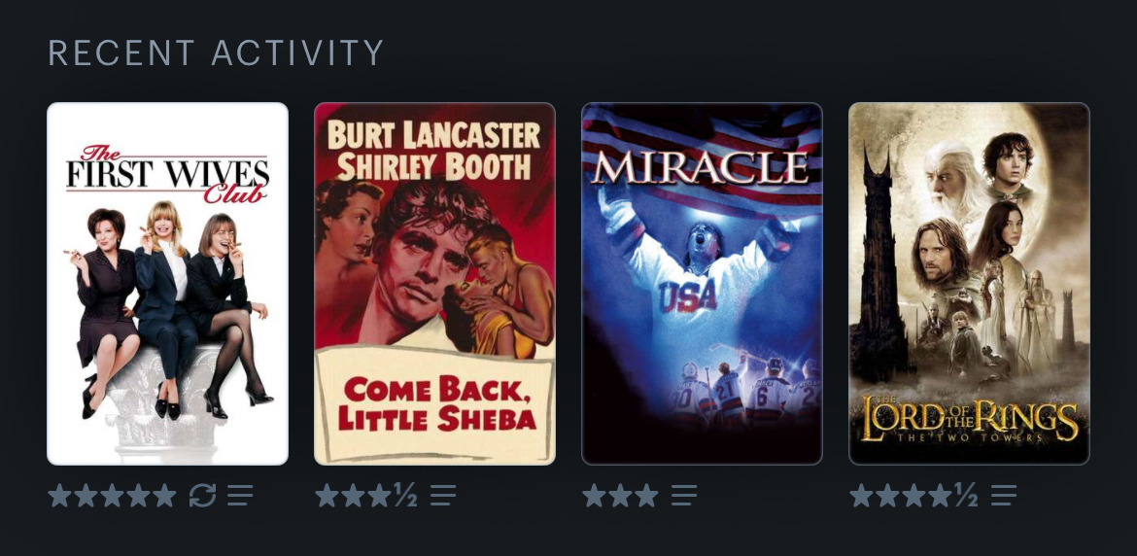The image size is (1137, 556).
Task: Open the review icon under First Wives Club
Action: [x=240, y=496]
